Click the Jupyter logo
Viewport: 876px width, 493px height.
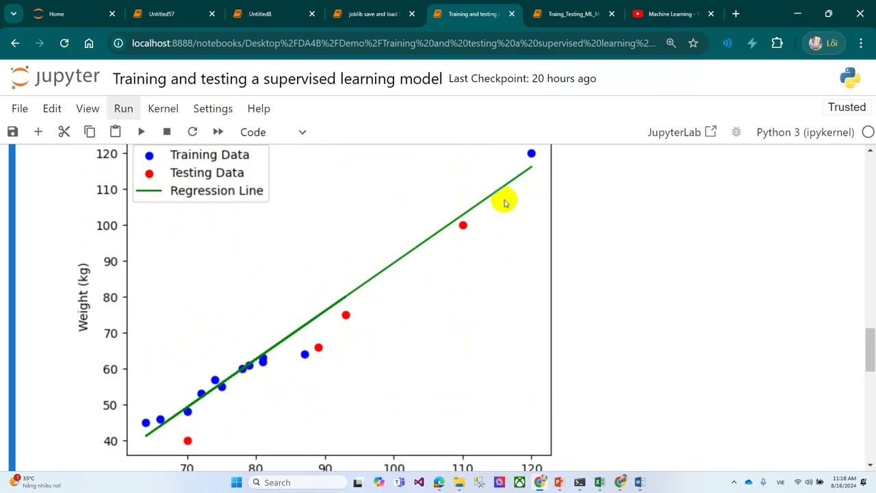pyautogui.click(x=55, y=77)
